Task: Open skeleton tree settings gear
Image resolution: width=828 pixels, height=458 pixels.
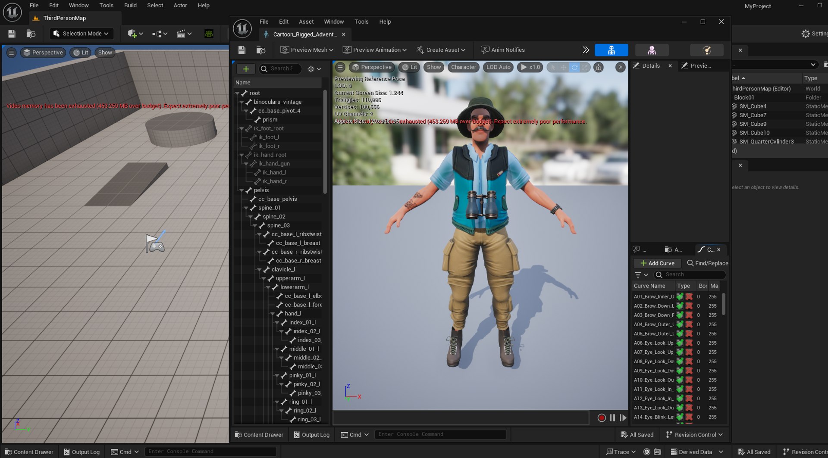Action: (314, 69)
